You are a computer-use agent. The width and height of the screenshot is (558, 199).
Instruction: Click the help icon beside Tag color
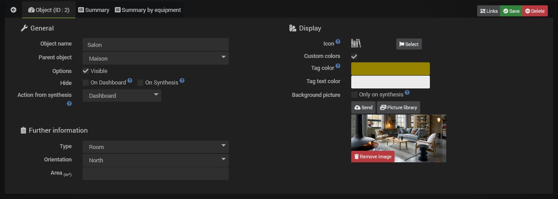click(x=338, y=66)
